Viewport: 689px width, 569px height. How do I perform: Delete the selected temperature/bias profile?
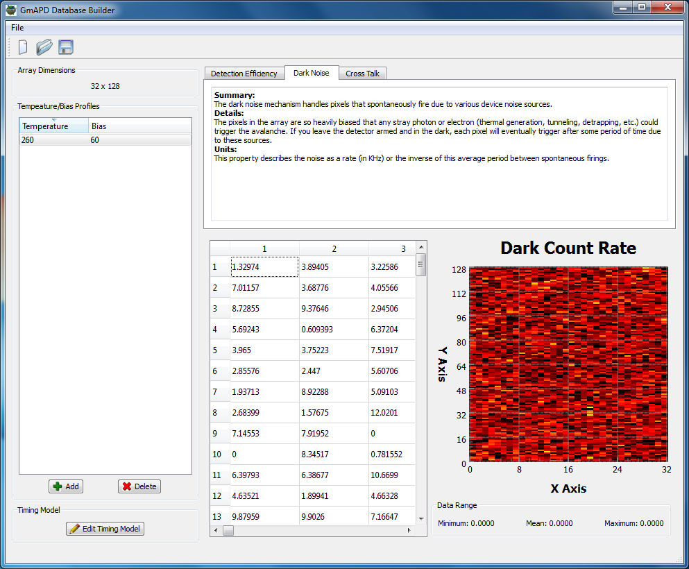click(x=139, y=486)
